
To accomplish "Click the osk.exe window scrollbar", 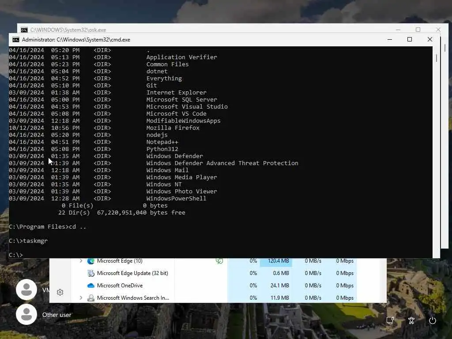I will click(x=445, y=48).
